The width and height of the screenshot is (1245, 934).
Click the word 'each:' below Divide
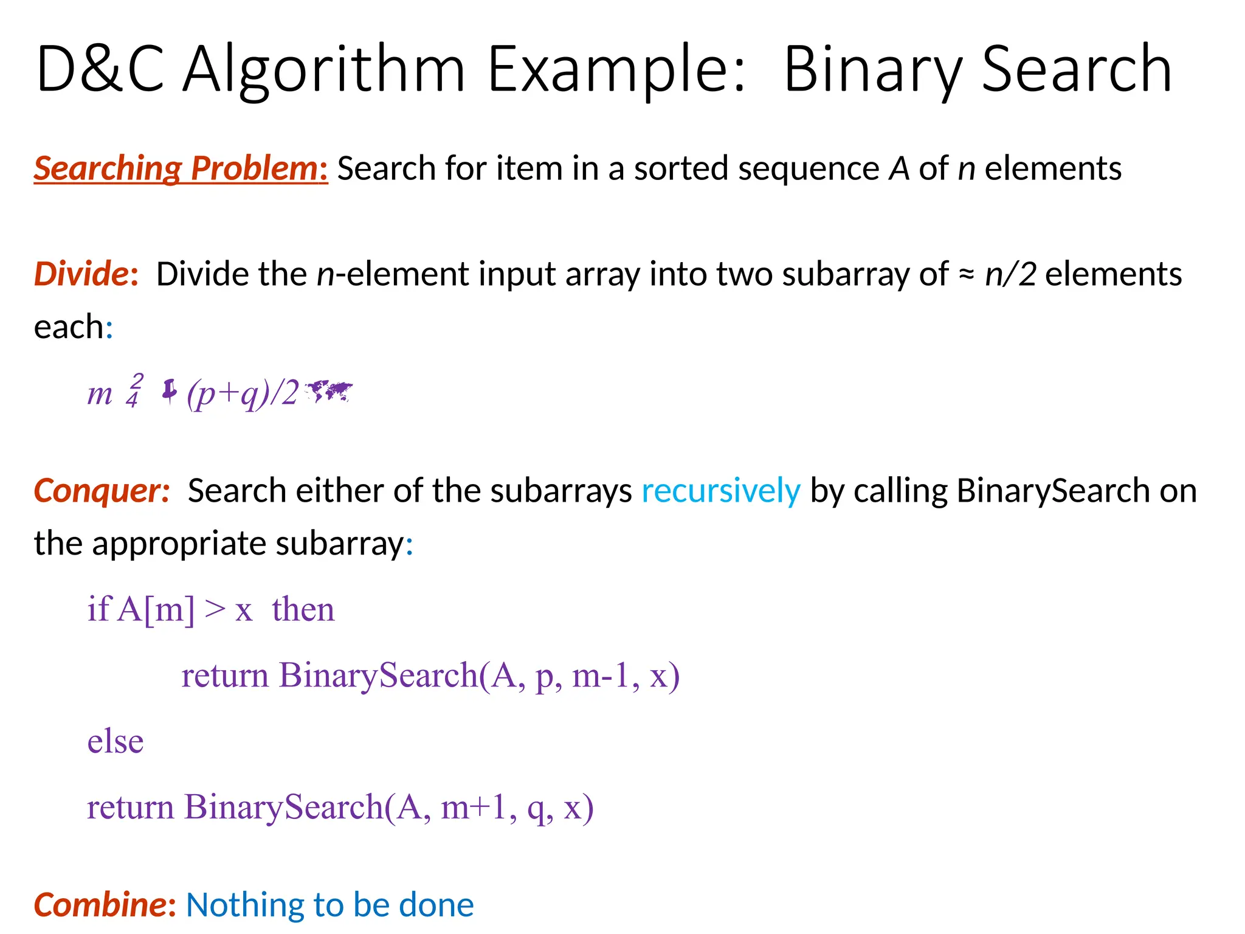(74, 327)
